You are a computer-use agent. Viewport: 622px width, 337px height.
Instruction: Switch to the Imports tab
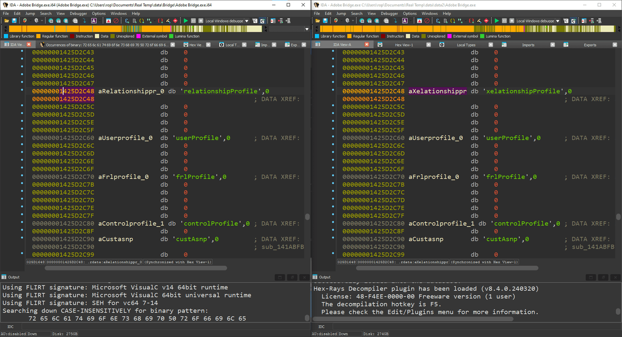(x=528, y=45)
